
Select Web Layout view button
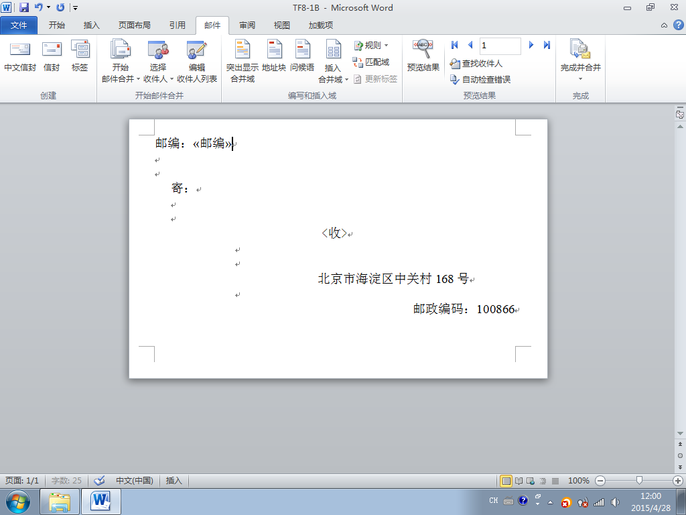[531, 481]
